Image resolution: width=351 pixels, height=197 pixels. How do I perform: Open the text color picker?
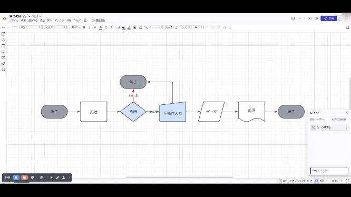point(101,27)
